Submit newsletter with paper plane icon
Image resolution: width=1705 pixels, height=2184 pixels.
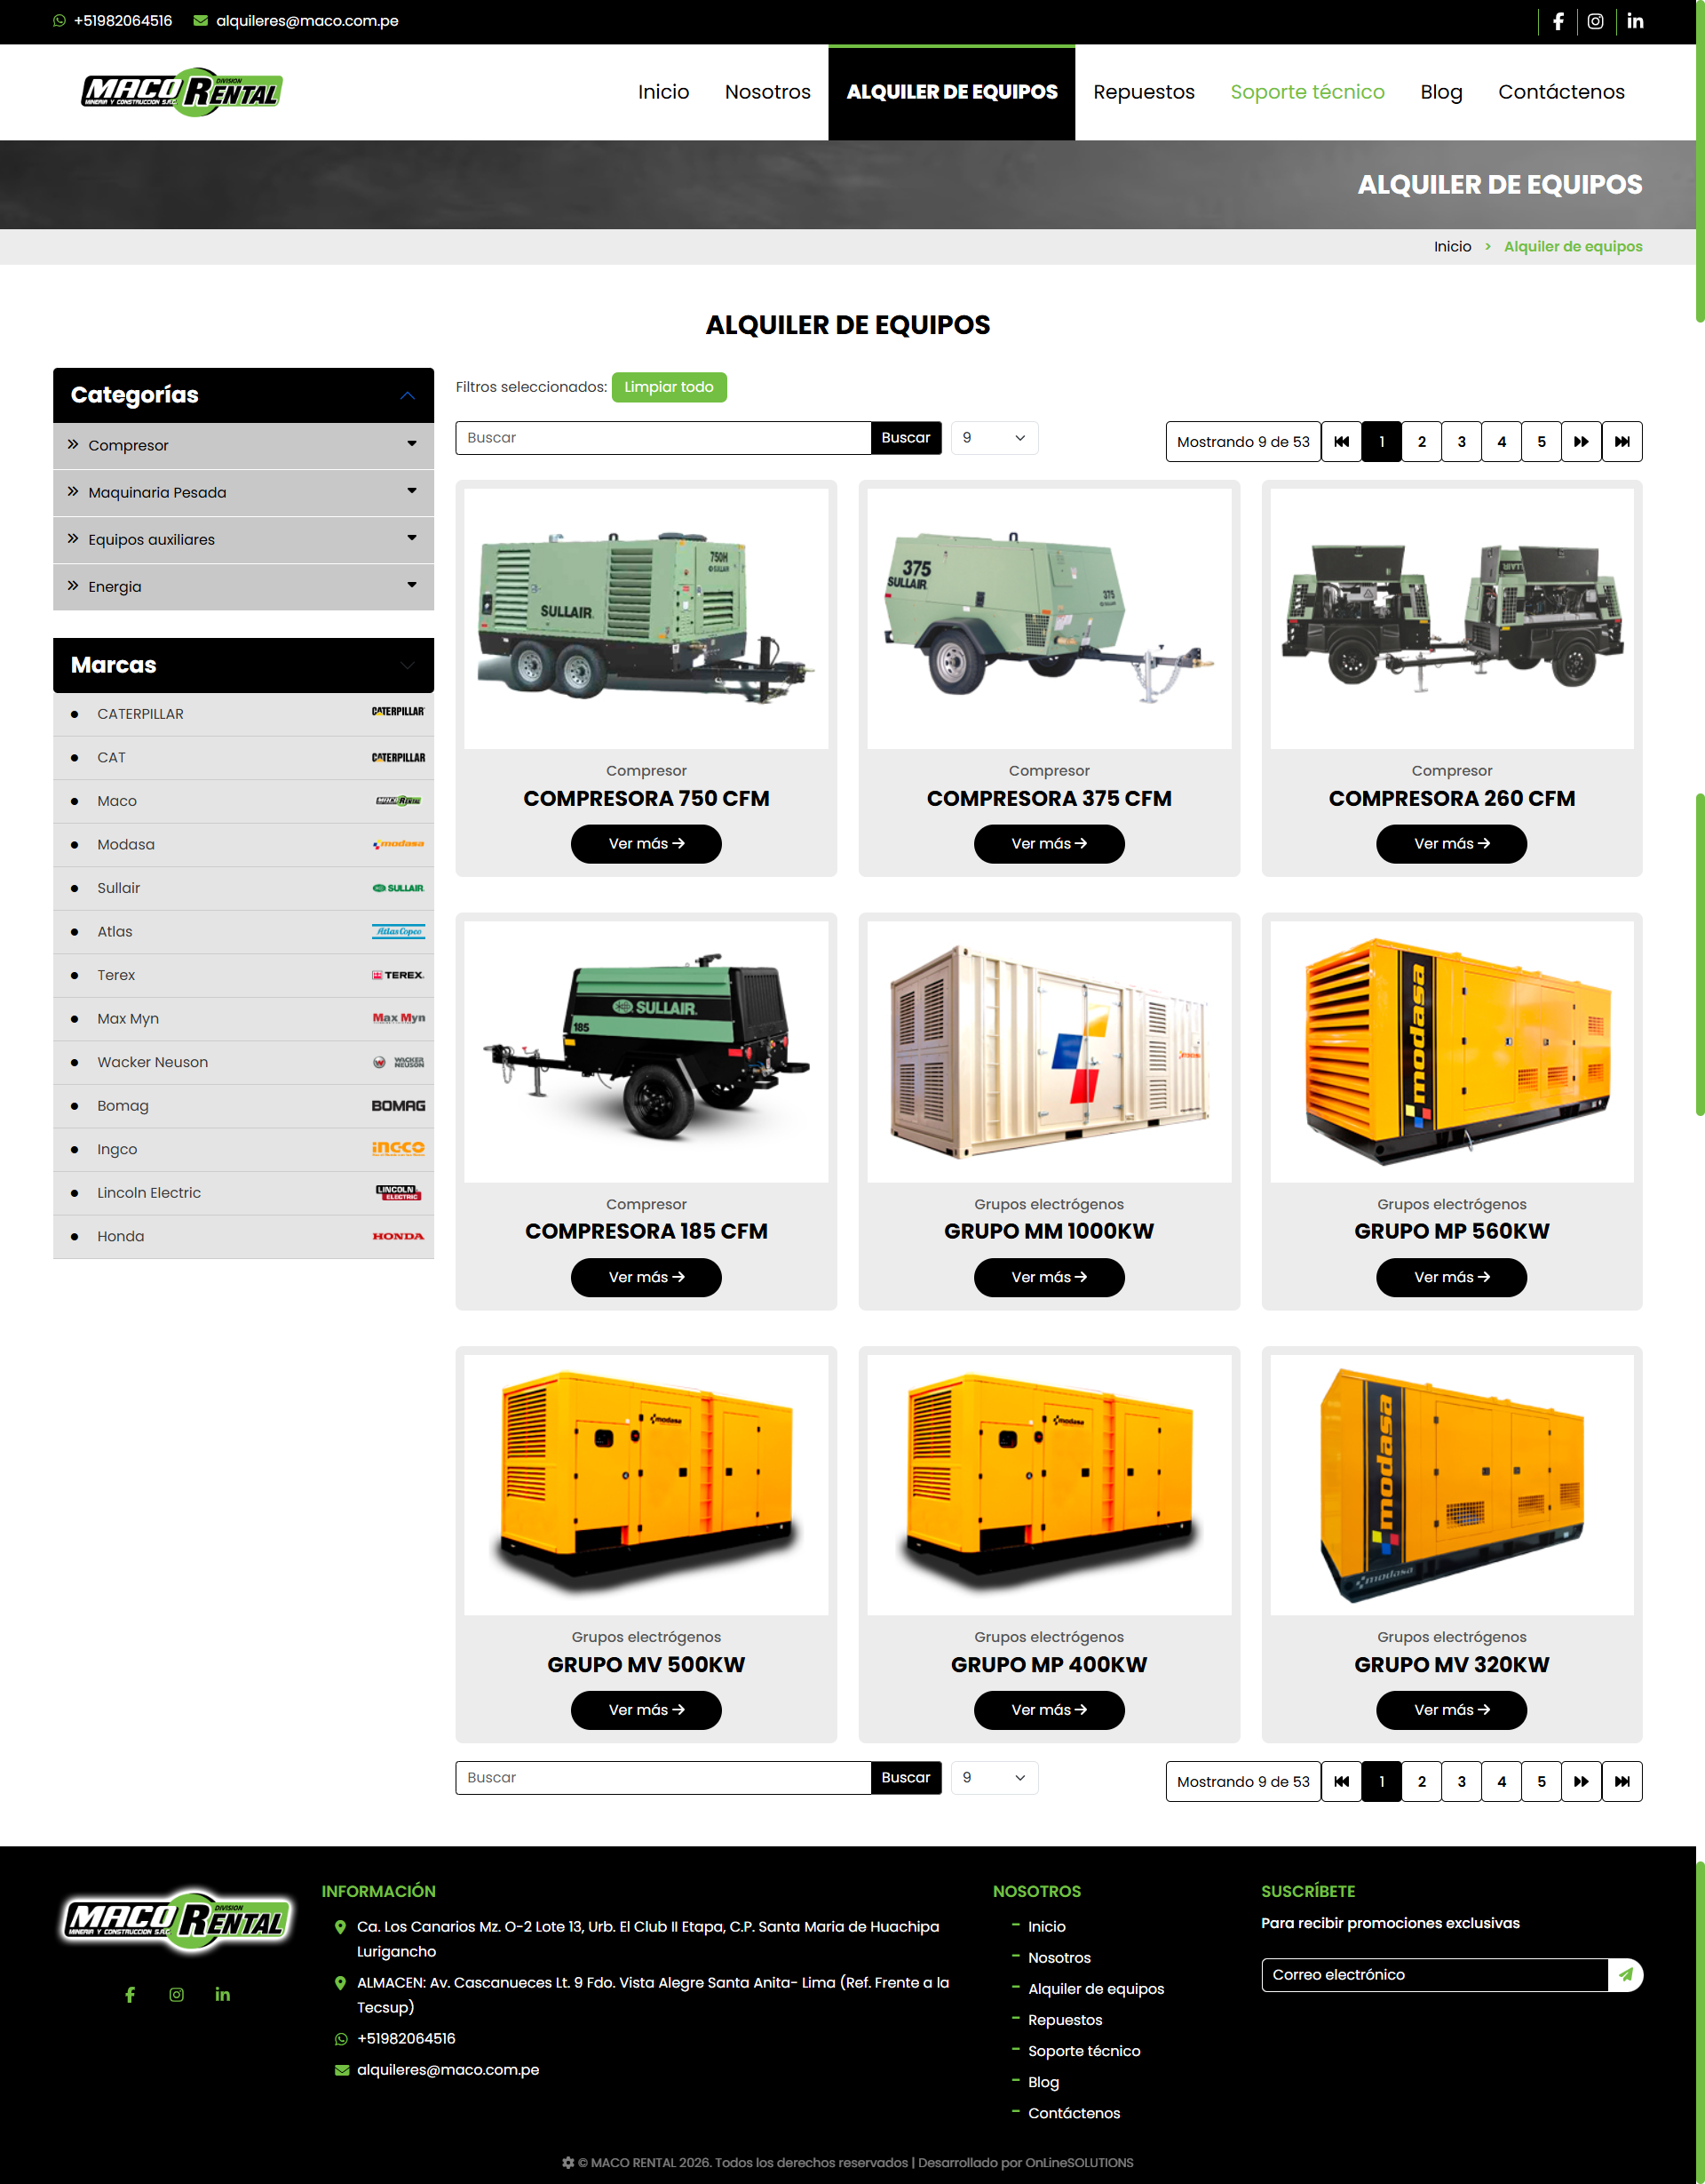(x=1626, y=1974)
